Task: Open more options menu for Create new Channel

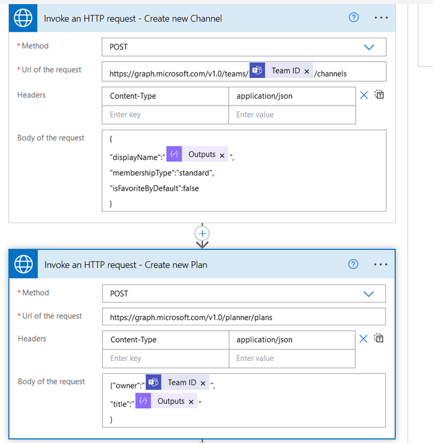Action: (381, 18)
